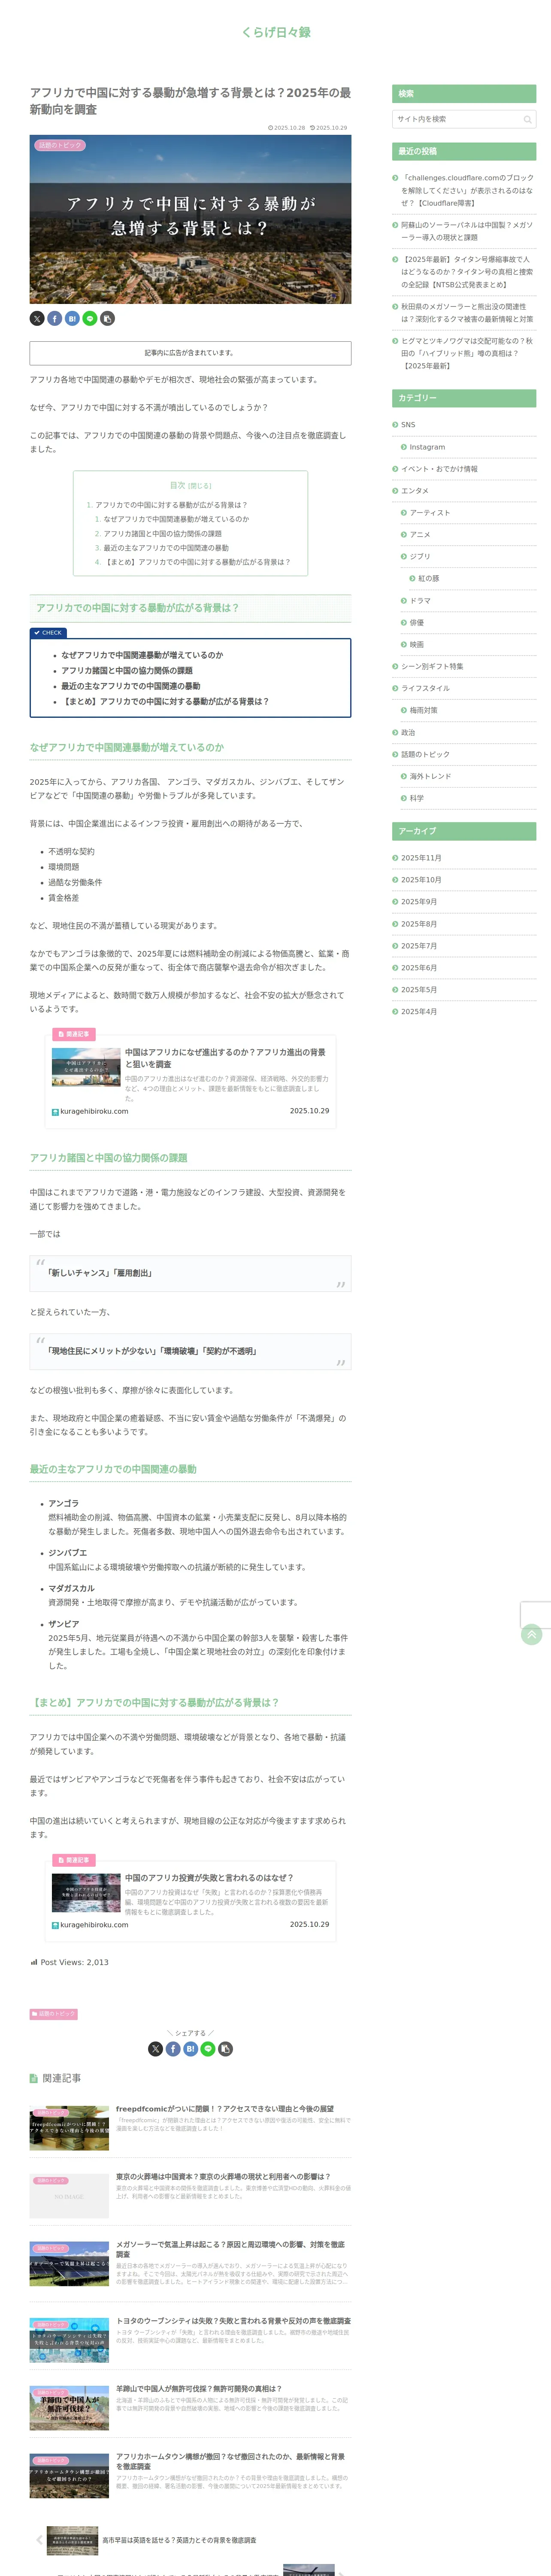Click the 話題のトピック badge on hero image

click(x=60, y=145)
